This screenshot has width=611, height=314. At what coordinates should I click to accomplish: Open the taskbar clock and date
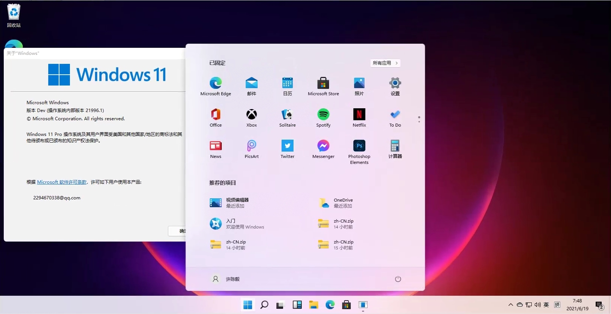point(577,305)
